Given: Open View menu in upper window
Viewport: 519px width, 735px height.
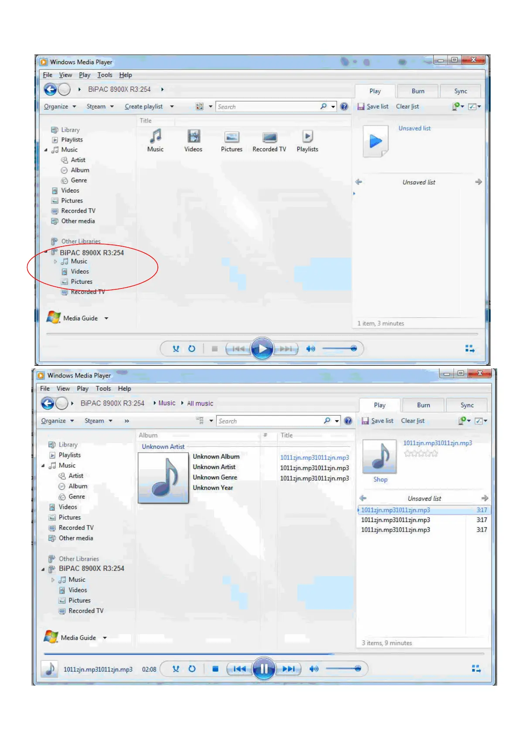Looking at the screenshot, I should [x=65, y=75].
